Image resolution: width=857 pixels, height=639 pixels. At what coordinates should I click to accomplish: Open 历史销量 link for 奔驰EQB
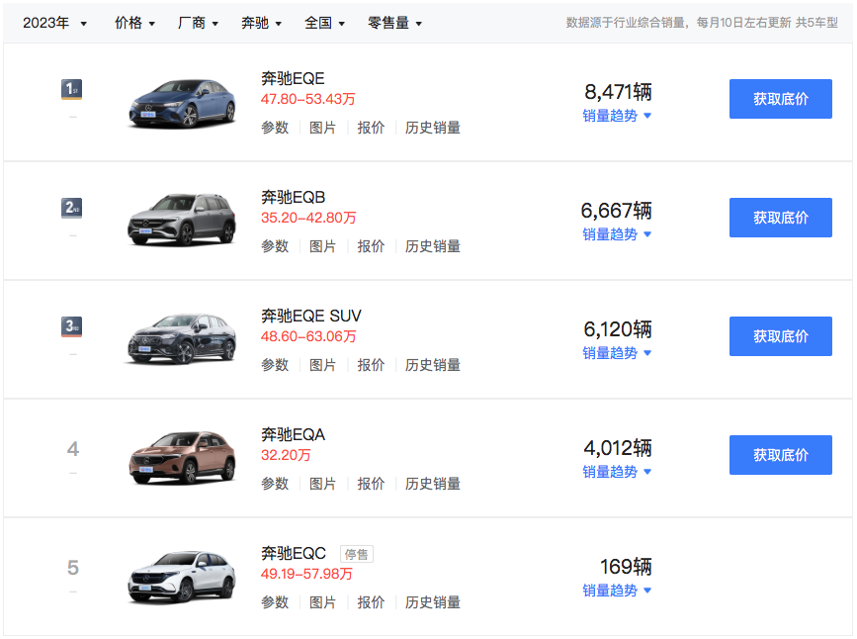pos(432,246)
